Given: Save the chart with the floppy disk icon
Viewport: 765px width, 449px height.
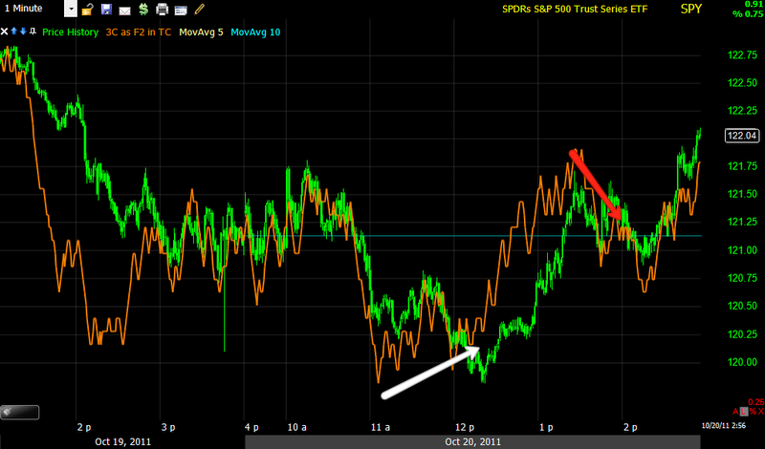Looking at the screenshot, I should coord(106,9).
